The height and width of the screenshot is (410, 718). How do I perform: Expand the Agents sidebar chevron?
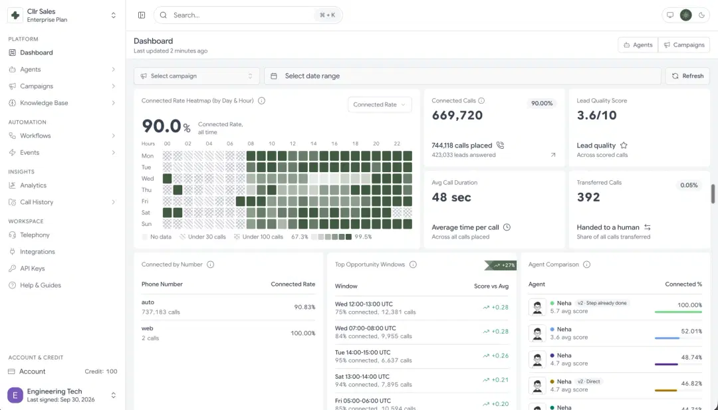coord(113,70)
